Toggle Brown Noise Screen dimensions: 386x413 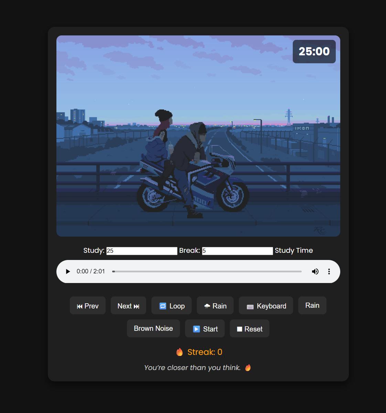[x=153, y=328]
